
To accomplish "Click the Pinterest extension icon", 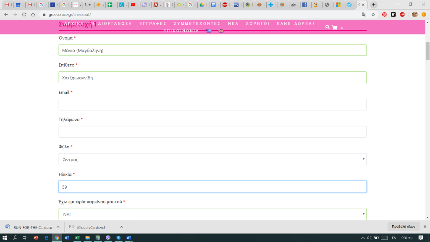I will point(384,14).
